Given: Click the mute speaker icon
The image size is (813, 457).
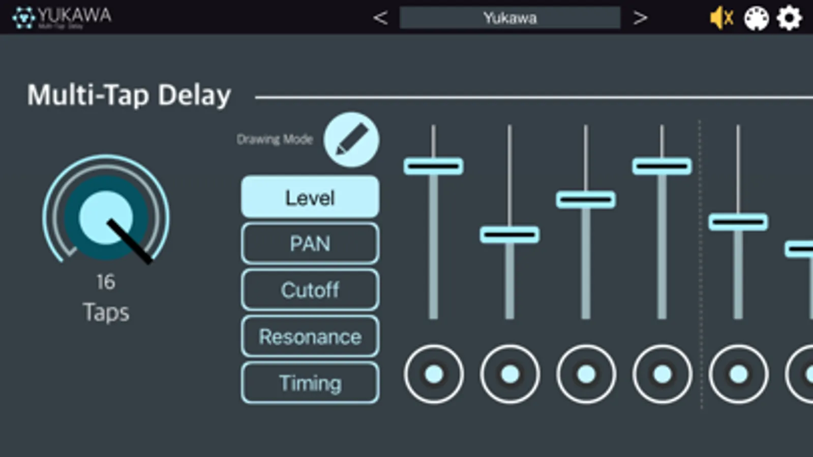Looking at the screenshot, I should click(x=721, y=18).
